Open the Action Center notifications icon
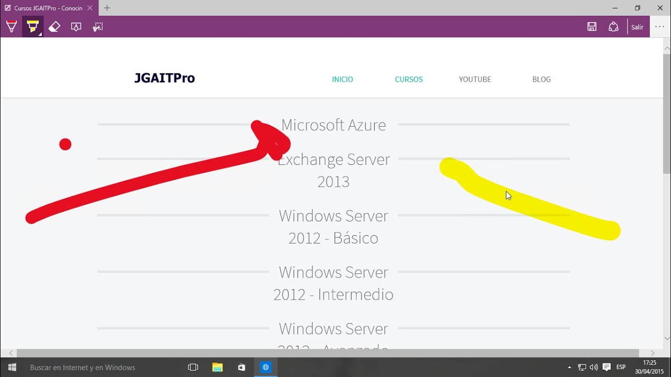The height and width of the screenshot is (377, 671). 607,368
